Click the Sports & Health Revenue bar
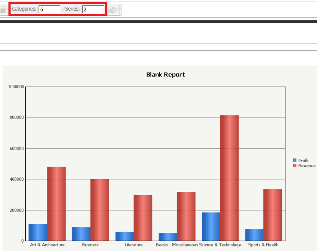The height and width of the screenshot is (251, 317). click(x=273, y=215)
